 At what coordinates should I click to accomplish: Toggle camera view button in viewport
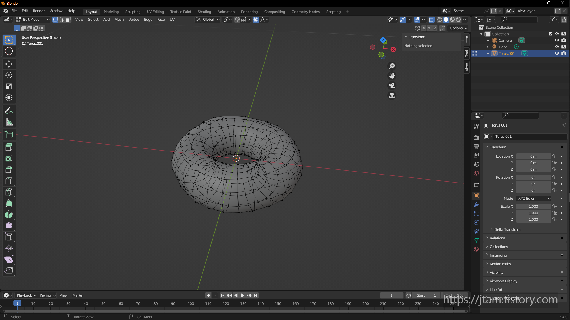tap(392, 86)
